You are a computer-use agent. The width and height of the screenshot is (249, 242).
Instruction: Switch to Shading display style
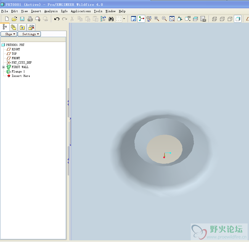(x=238, y=19)
